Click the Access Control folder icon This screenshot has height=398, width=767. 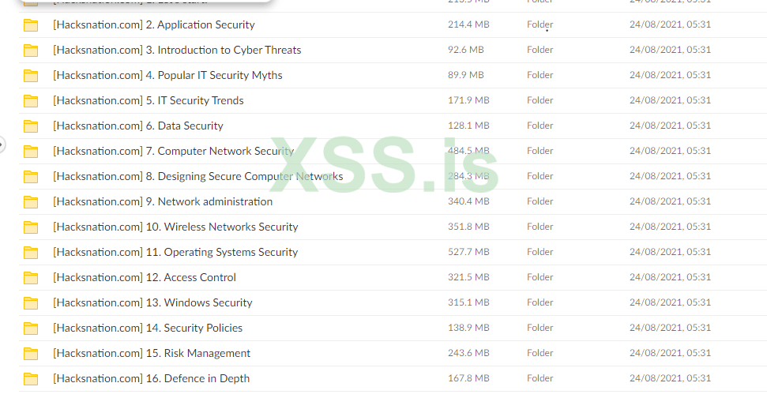tap(31, 278)
